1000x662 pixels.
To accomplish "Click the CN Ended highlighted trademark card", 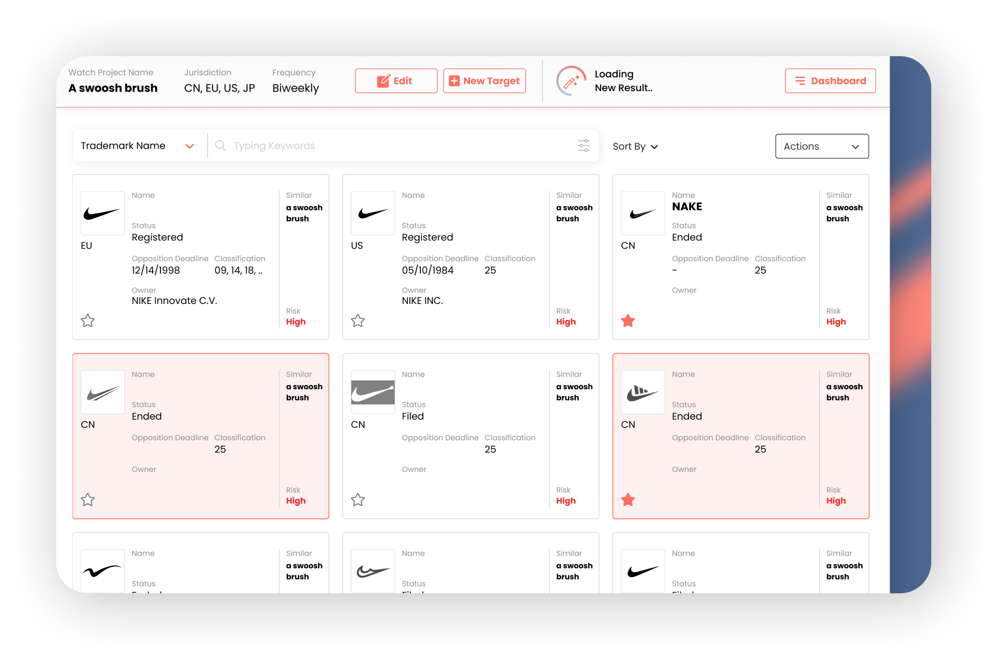I will tap(201, 436).
